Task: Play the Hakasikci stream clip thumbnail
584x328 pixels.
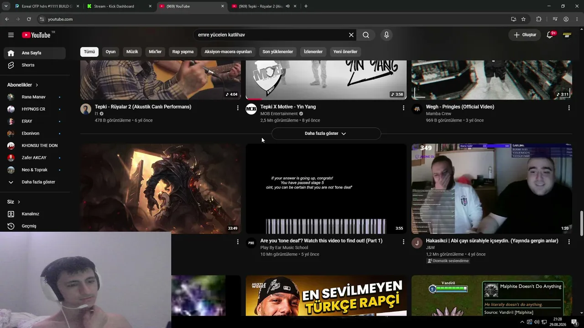Action: 492,189
